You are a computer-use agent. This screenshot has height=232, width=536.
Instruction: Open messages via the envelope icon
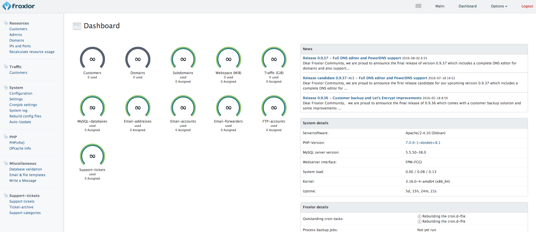point(418,6)
